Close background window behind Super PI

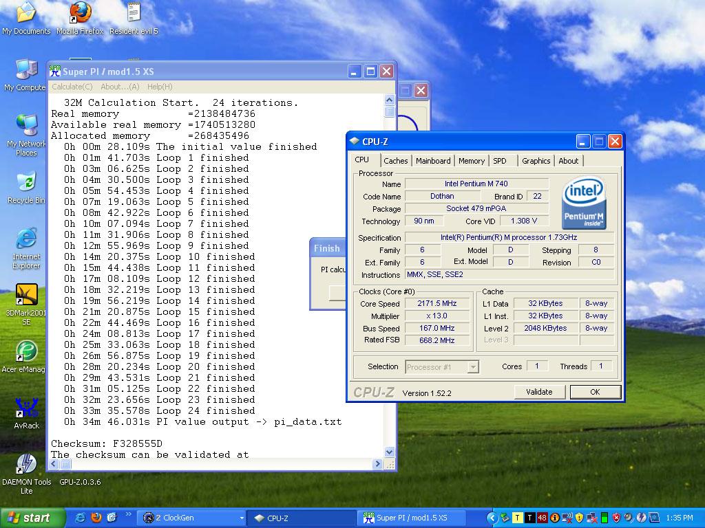click(x=421, y=90)
